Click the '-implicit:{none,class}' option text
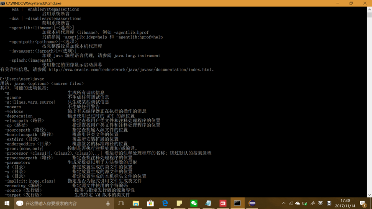This screenshot has width=372, height=209. click(30, 181)
